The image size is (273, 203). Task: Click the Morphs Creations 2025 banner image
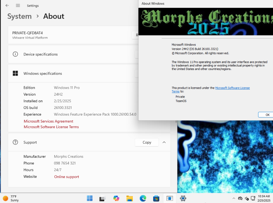pos(205,22)
